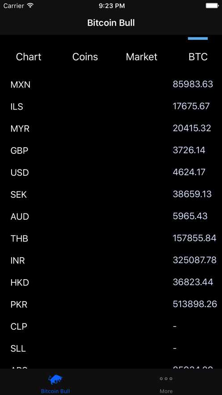Image resolution: width=222 pixels, height=395 pixels.
Task: Choose the MYR currency row
Action: (111, 128)
